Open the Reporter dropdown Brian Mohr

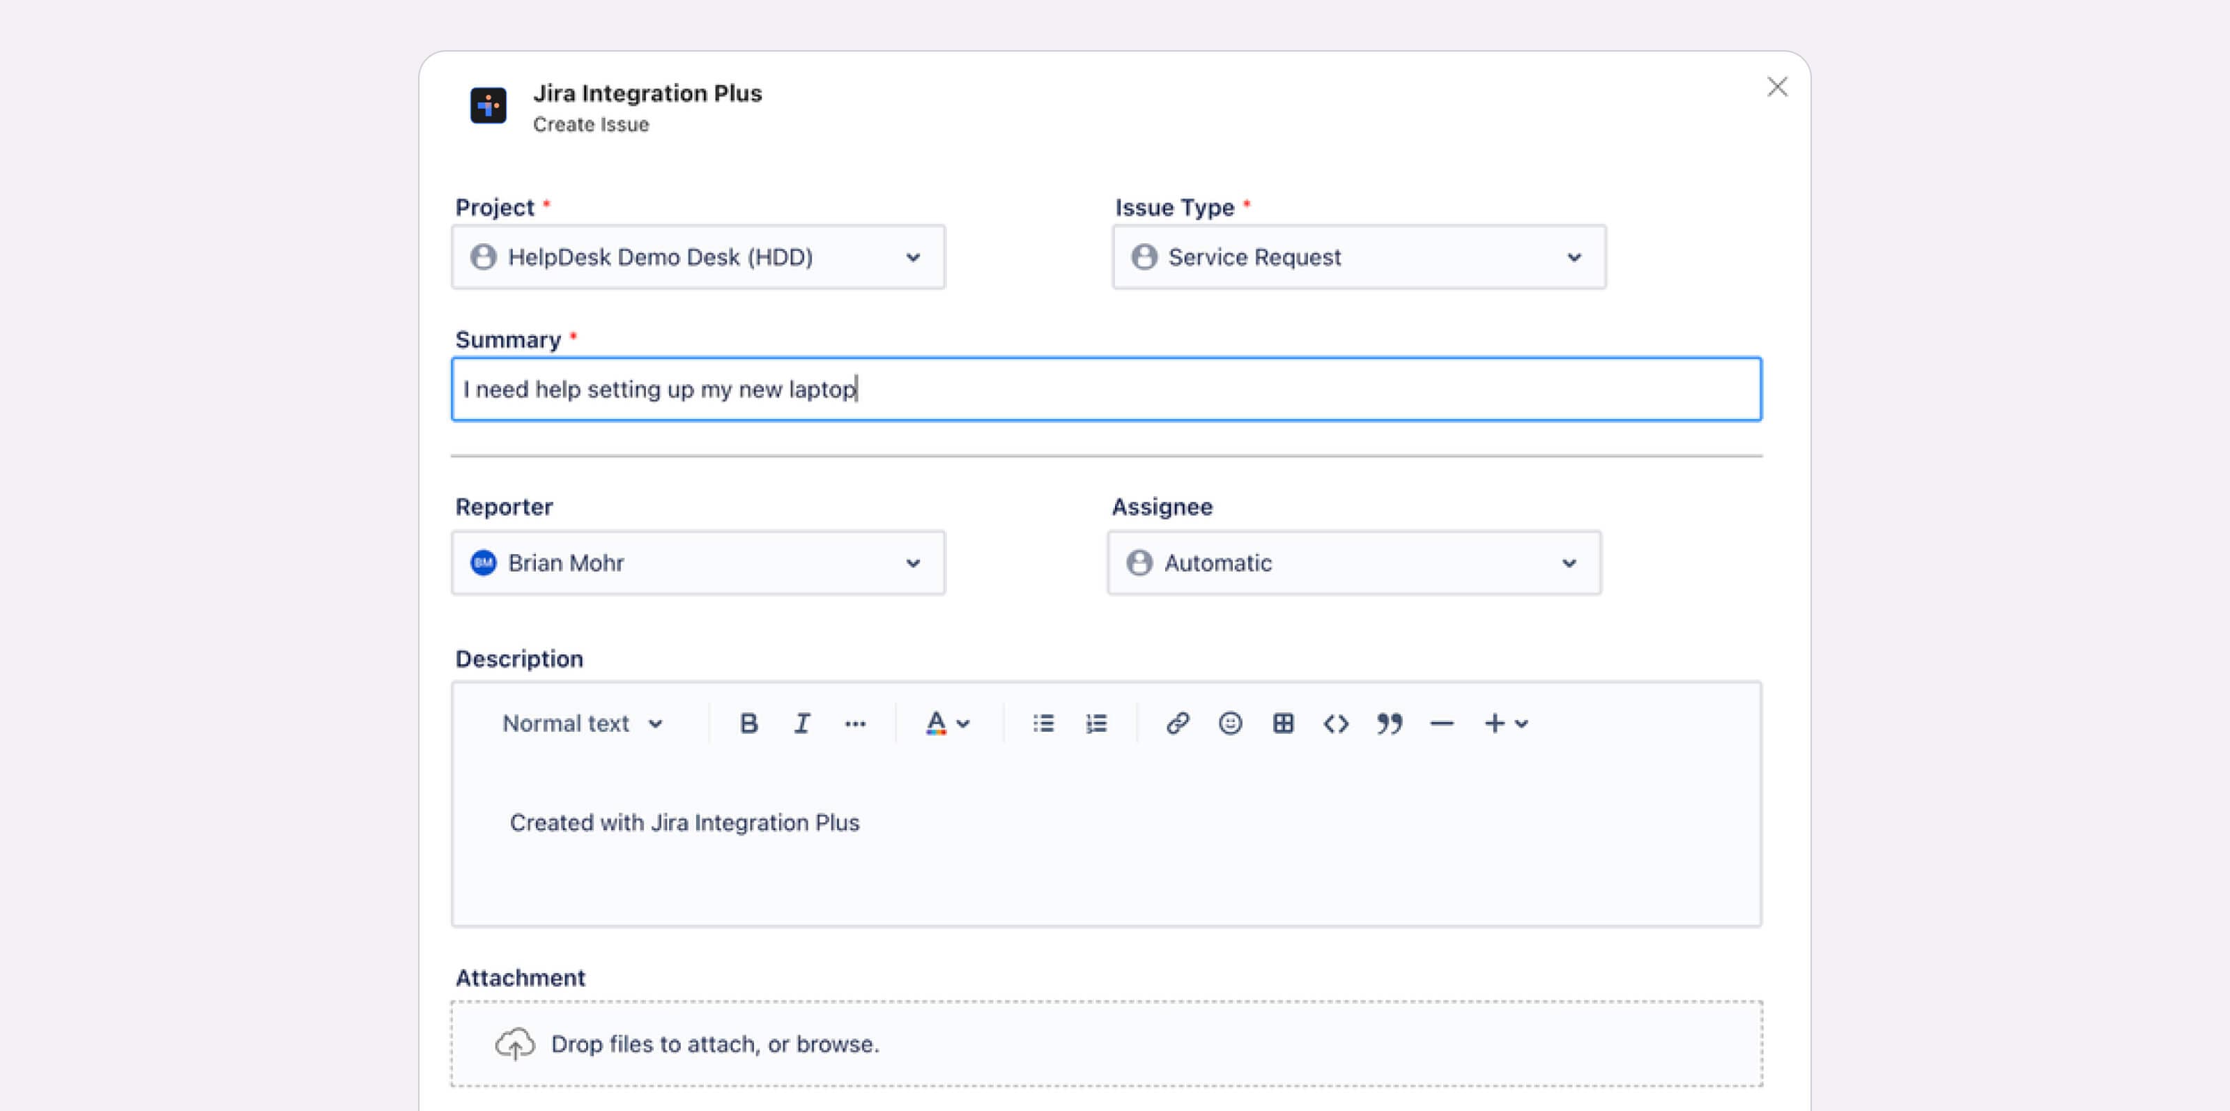(x=698, y=563)
